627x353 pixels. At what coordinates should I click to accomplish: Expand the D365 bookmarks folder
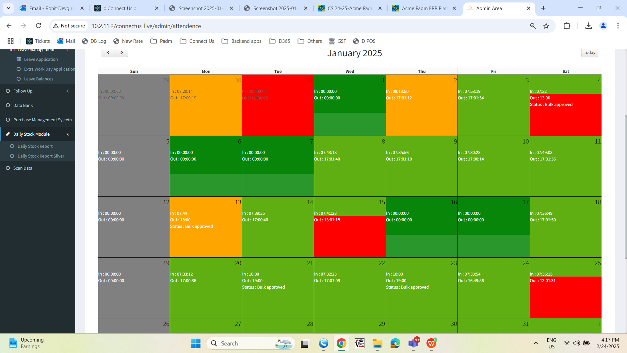tap(280, 41)
